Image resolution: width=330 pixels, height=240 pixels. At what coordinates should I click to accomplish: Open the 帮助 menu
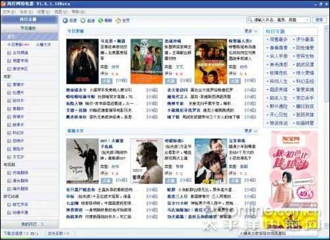(78, 12)
